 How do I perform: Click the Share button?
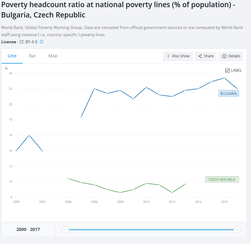[x=206, y=56]
